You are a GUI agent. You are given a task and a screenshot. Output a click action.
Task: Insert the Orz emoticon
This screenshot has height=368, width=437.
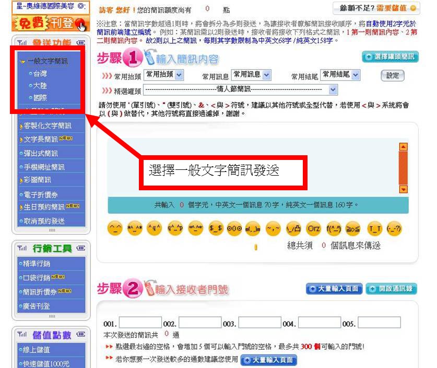(313, 228)
